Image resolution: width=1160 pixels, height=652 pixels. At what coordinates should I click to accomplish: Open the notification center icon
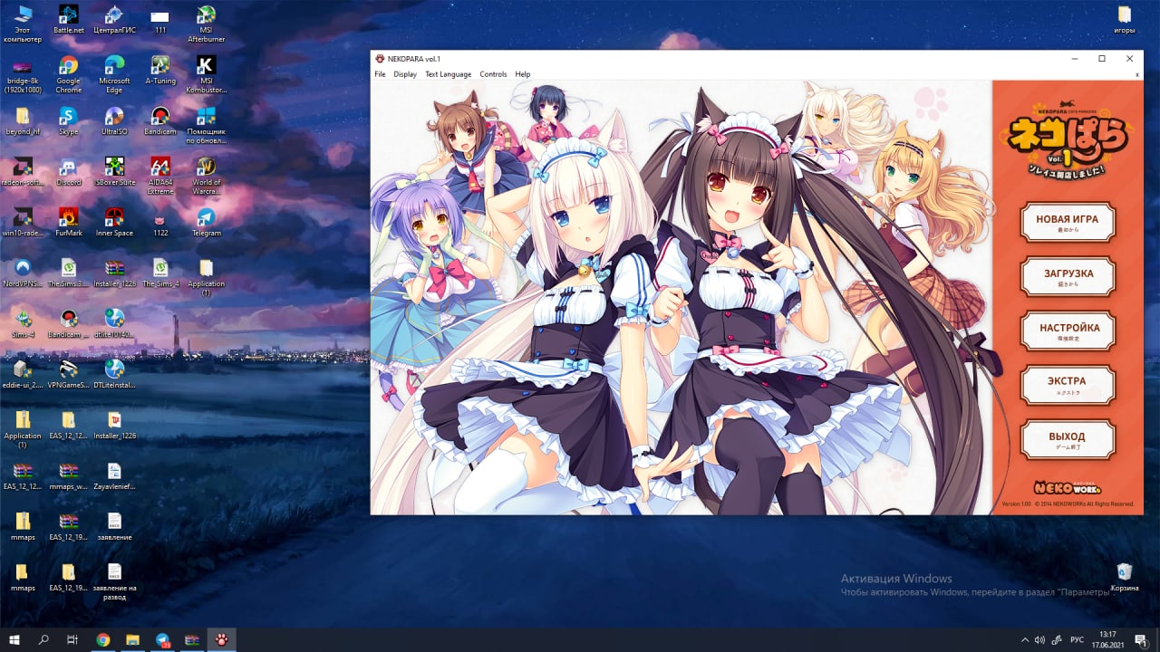point(1141,640)
